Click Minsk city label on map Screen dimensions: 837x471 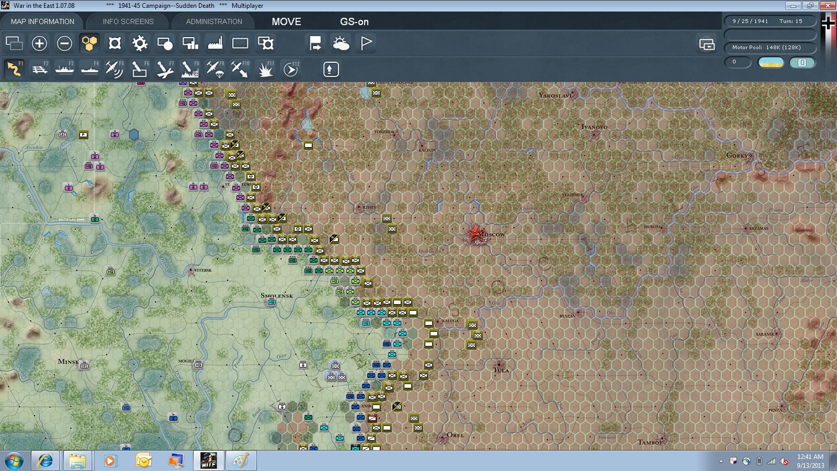pyautogui.click(x=68, y=361)
